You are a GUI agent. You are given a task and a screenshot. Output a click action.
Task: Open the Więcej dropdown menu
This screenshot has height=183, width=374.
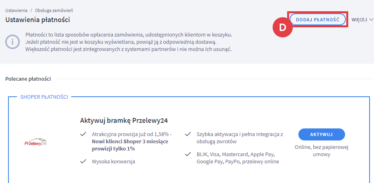(x=362, y=20)
